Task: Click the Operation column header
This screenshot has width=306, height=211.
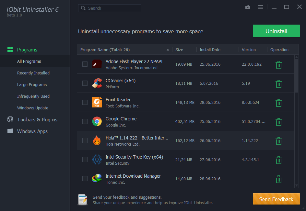Action: tap(279, 50)
